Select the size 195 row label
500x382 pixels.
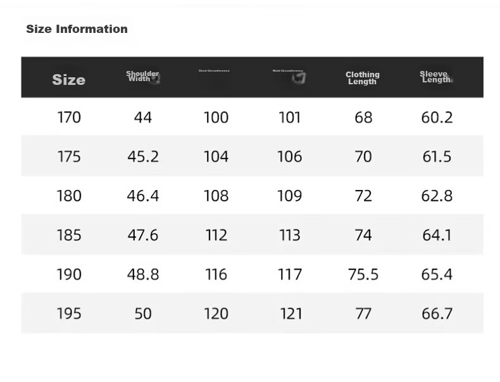[x=69, y=314]
